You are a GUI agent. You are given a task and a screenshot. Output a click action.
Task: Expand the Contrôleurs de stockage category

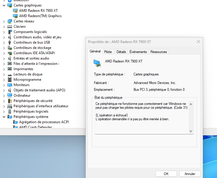pyautogui.click(x=4, y=48)
